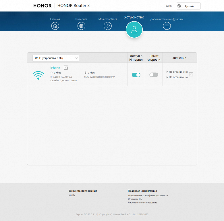
Task: Toggle internet access for iPhone
Action: click(136, 75)
